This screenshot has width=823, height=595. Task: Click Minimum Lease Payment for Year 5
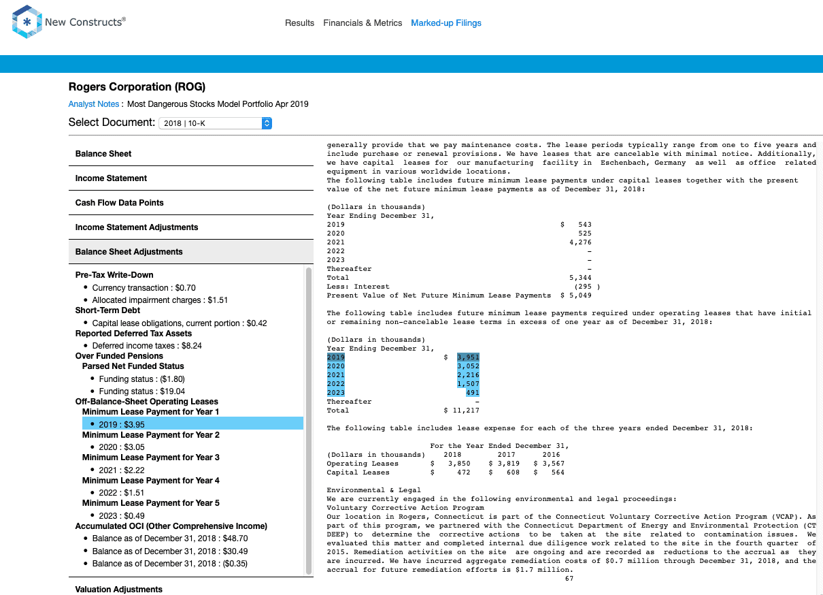[151, 503]
